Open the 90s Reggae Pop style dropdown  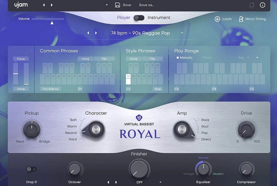[182, 33]
